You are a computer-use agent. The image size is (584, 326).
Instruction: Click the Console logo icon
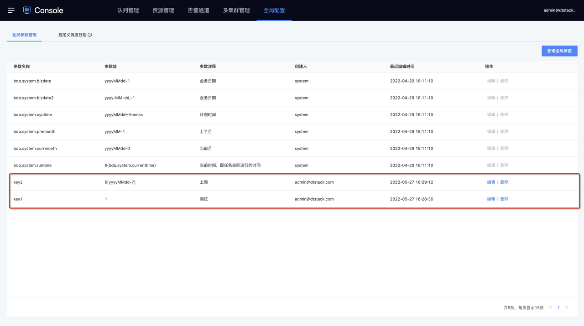[27, 10]
